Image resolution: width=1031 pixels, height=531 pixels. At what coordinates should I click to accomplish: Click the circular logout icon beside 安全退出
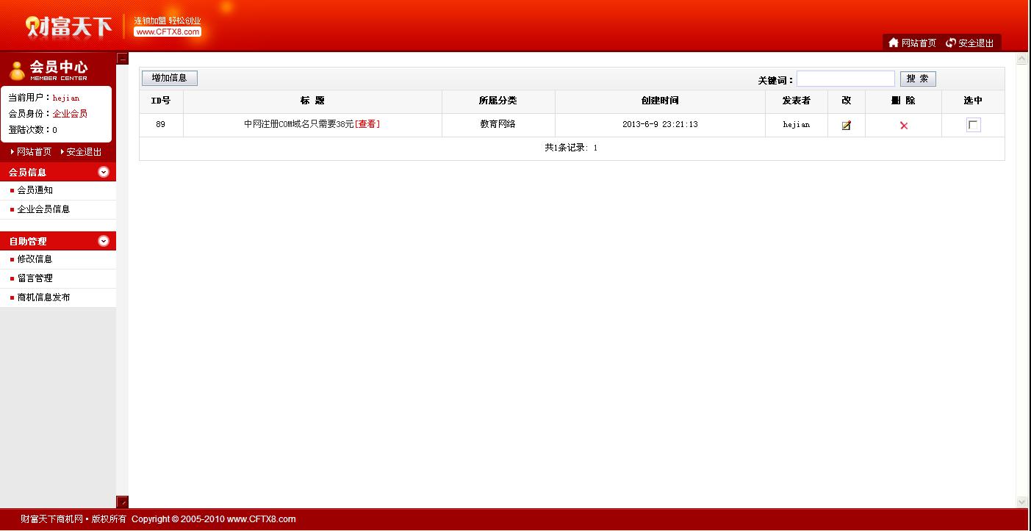click(x=949, y=42)
